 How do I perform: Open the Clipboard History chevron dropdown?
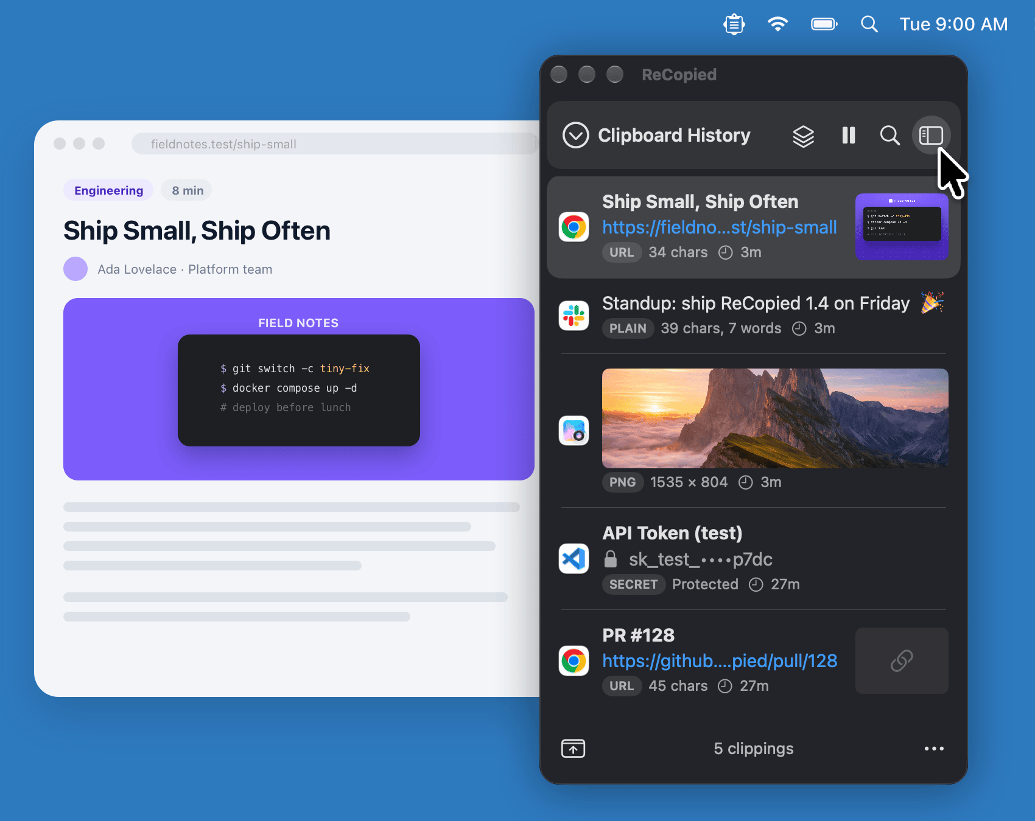[575, 135]
